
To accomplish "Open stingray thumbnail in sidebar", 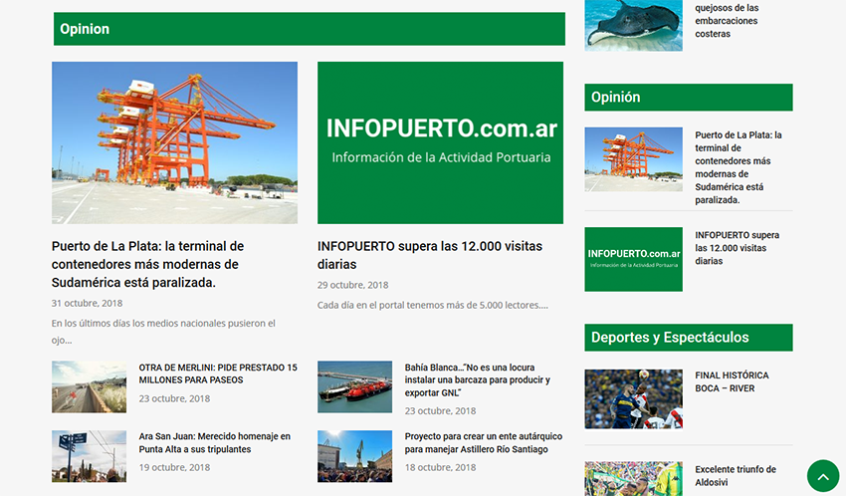I will (633, 25).
